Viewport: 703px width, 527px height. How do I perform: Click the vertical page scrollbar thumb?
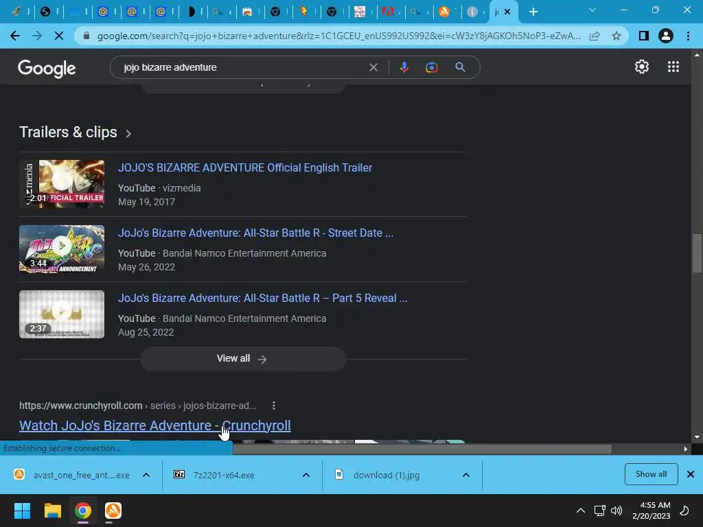[697, 253]
